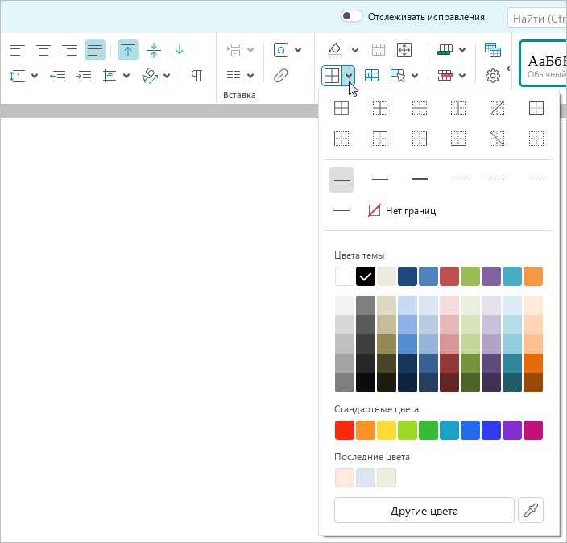Image resolution: width=567 pixels, height=543 pixels.
Task: Select the thin solid line style
Action: (341, 180)
